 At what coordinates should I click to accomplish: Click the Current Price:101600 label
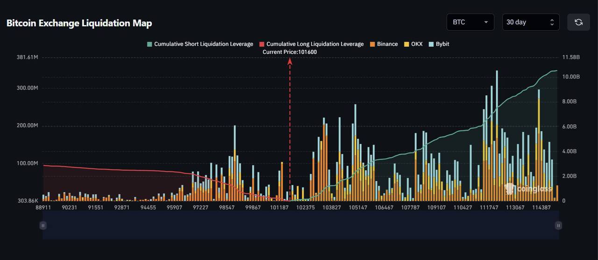(290, 52)
